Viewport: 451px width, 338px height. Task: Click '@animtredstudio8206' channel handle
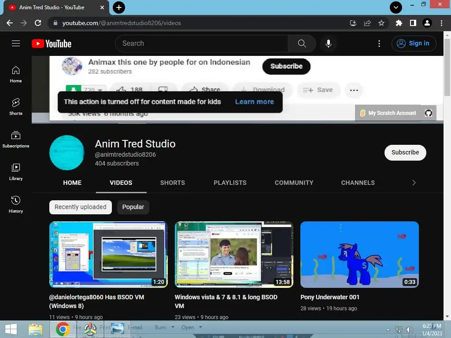[x=126, y=154]
